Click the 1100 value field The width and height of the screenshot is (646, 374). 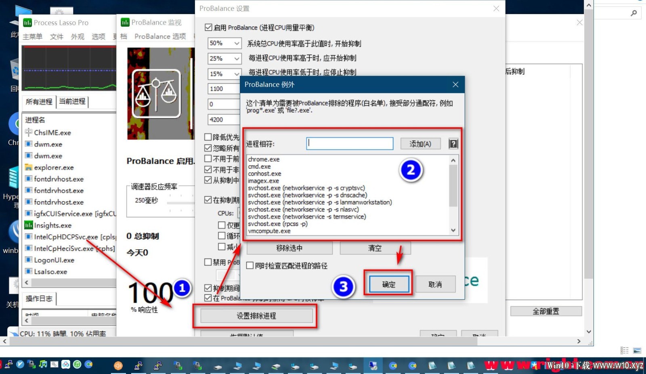(224, 89)
